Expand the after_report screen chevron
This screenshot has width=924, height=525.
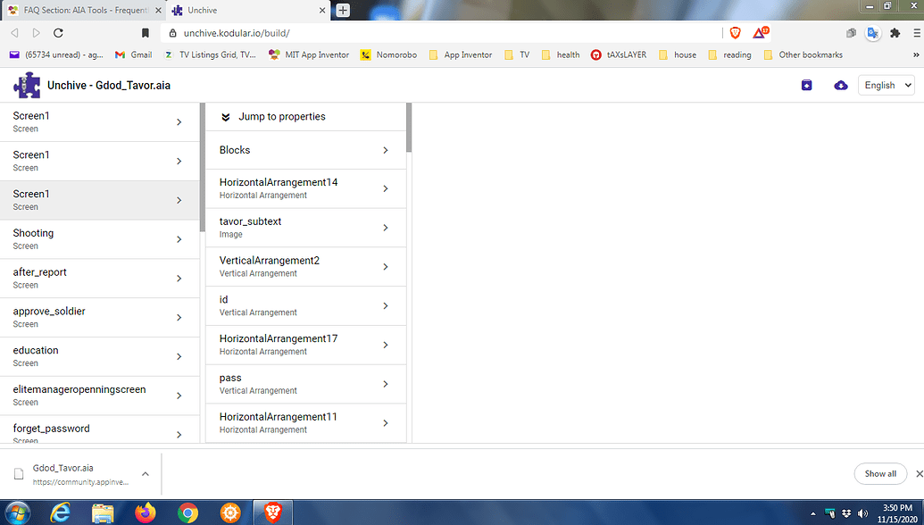point(179,278)
